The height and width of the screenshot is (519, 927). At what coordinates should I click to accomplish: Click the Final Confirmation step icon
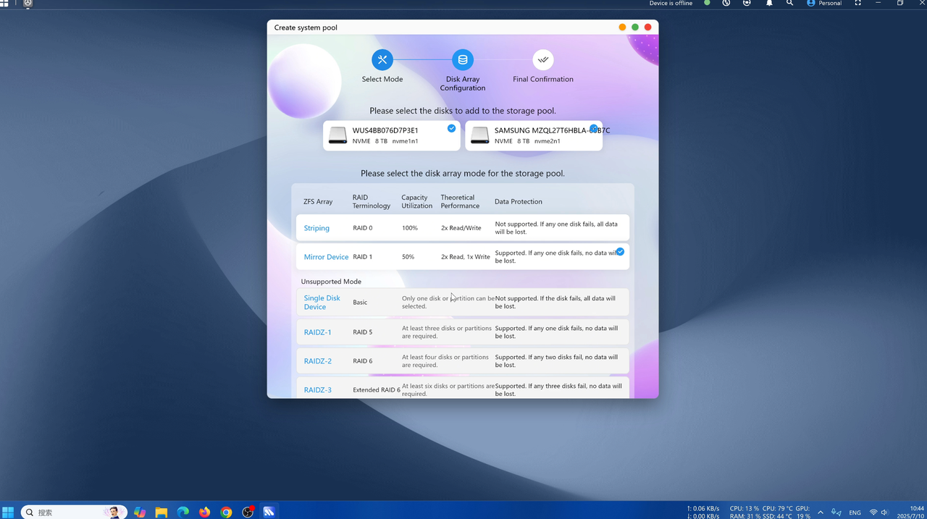[543, 60]
